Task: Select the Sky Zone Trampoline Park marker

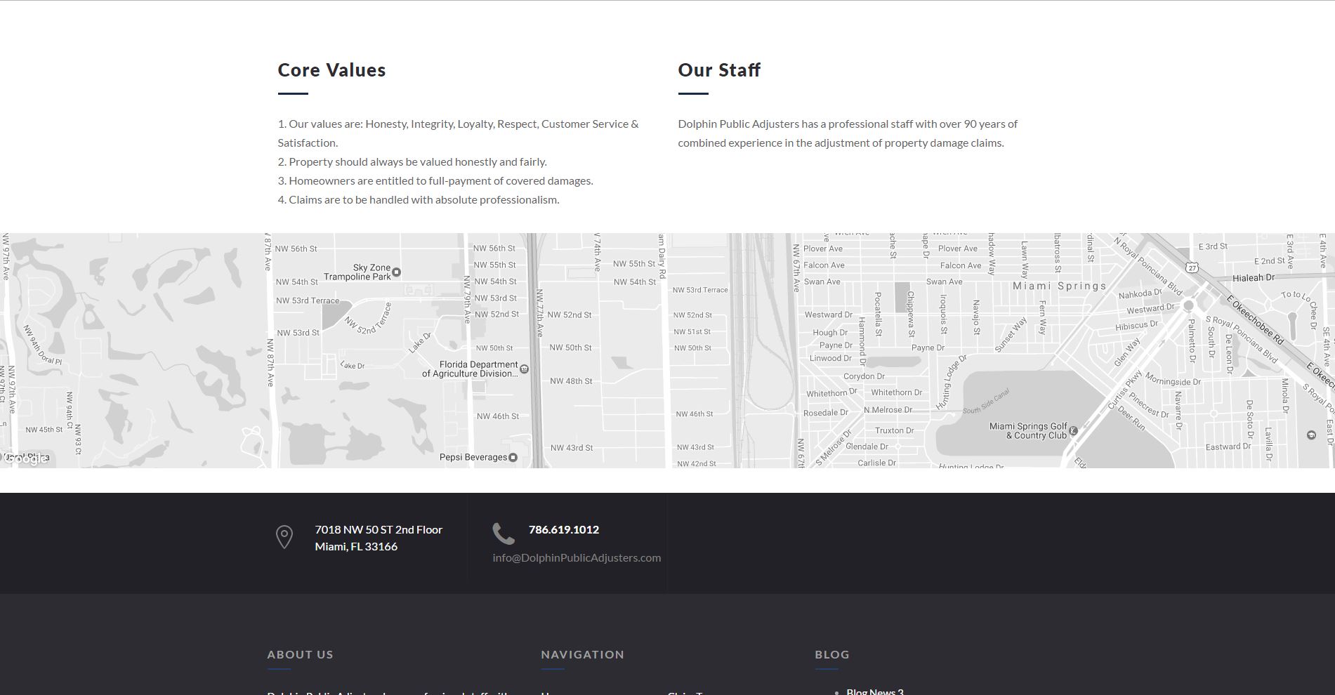Action: [x=396, y=272]
